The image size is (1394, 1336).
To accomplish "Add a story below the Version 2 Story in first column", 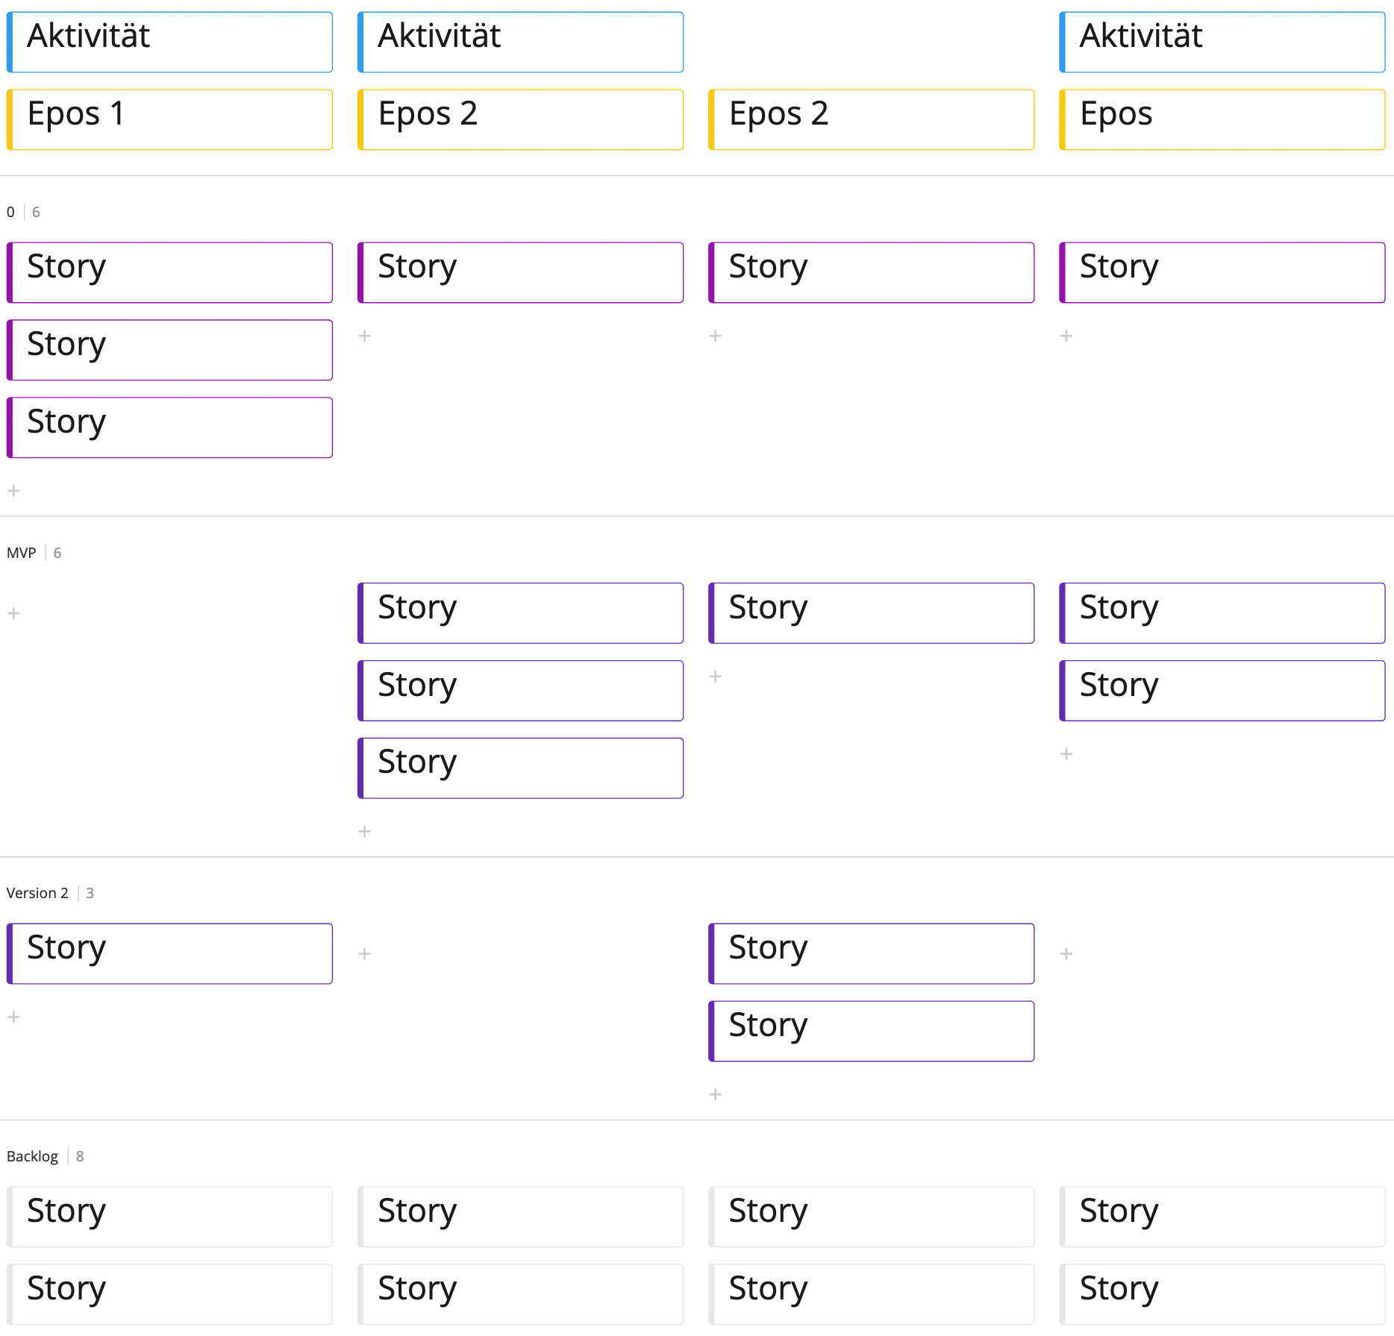I will pyautogui.click(x=13, y=1017).
